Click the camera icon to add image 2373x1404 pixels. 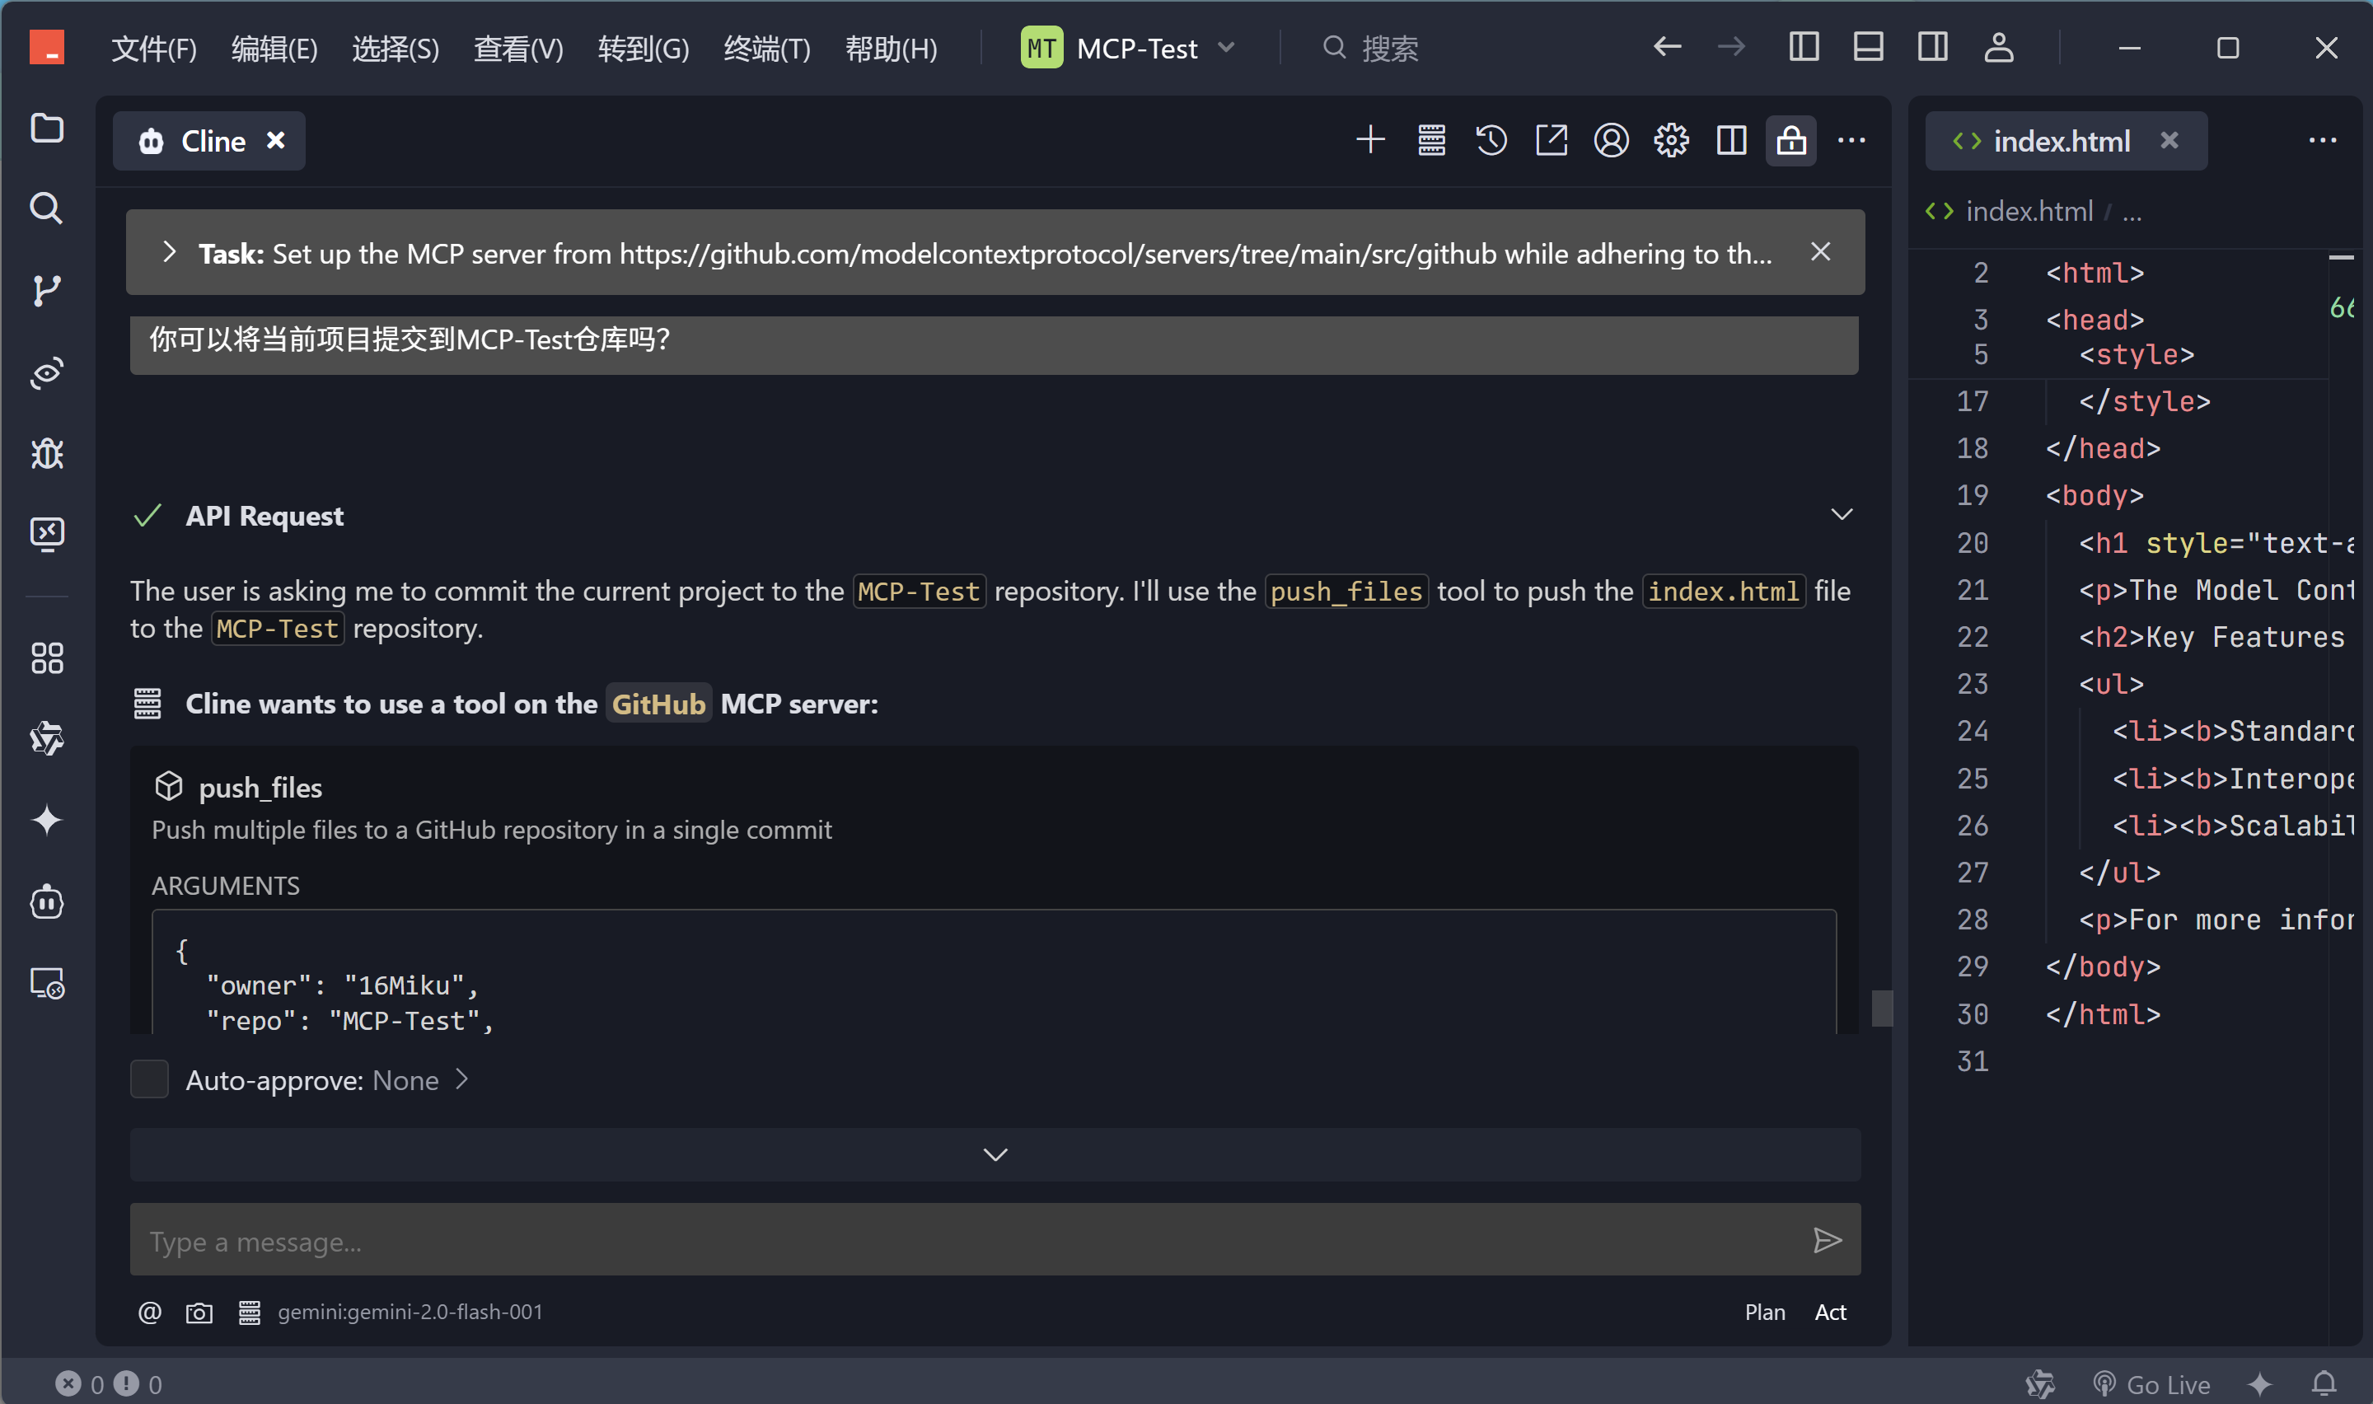point(199,1313)
